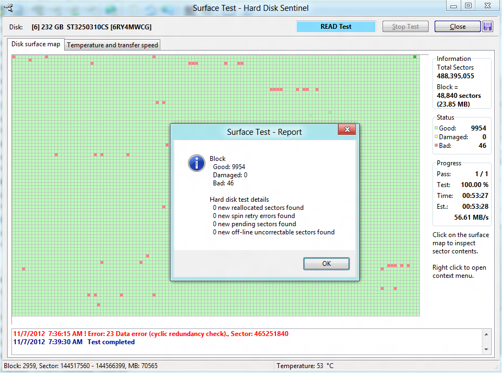The width and height of the screenshot is (502, 373).
Task: Click the Stop Test button
Action: click(405, 27)
